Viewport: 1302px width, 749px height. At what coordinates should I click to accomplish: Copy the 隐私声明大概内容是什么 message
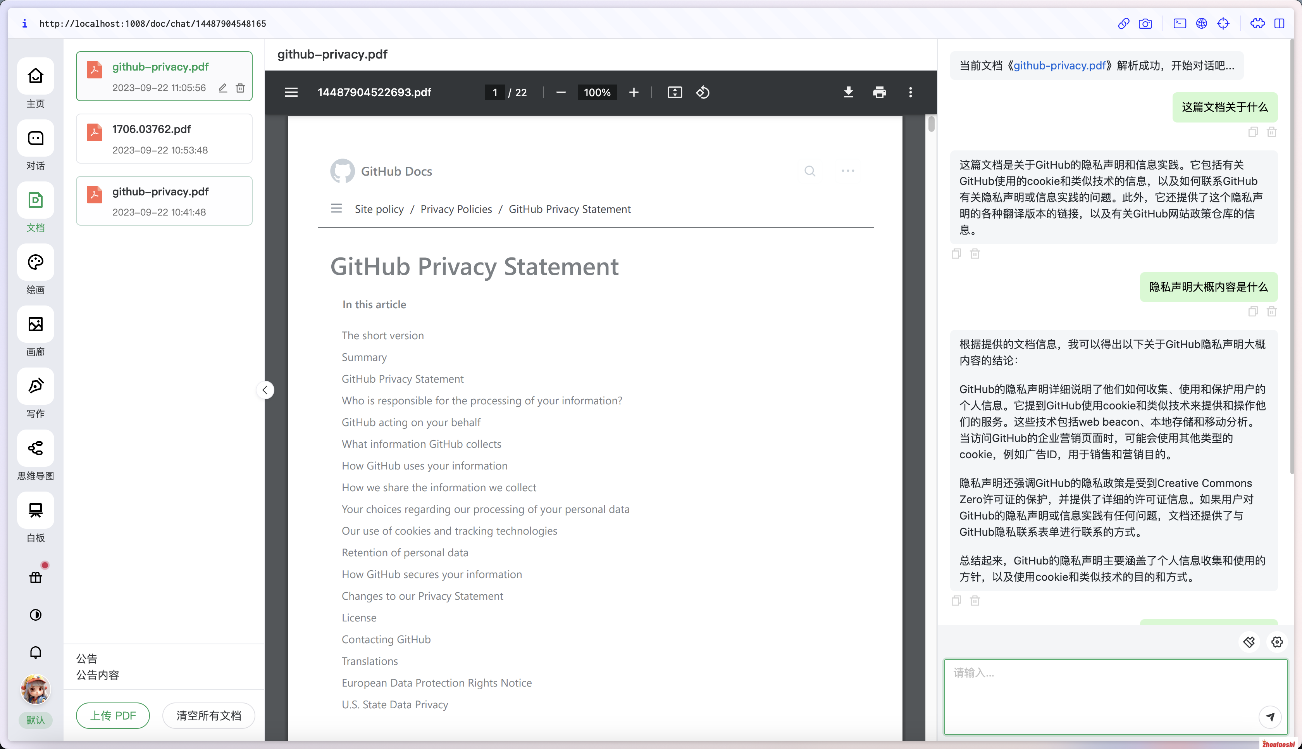(1253, 311)
